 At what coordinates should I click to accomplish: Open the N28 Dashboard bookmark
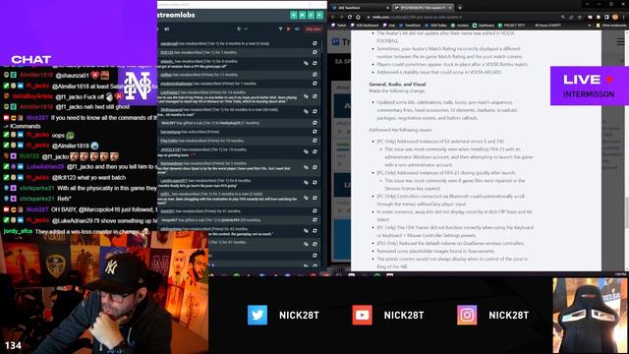click(365, 26)
